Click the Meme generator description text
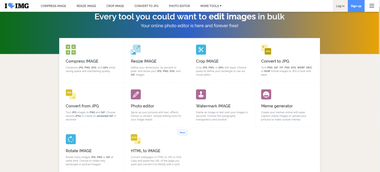 tap(284, 116)
